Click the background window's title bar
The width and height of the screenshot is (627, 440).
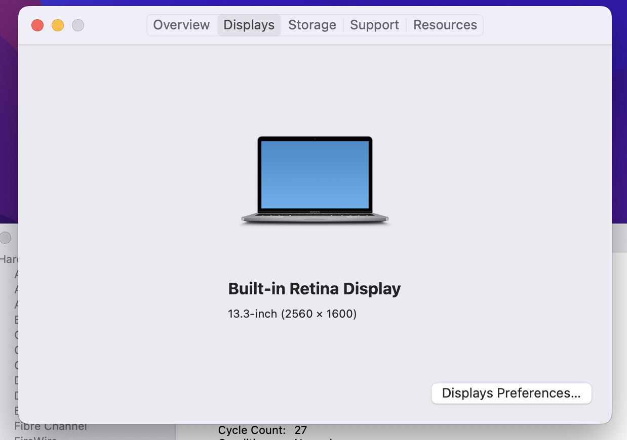[619, 238]
